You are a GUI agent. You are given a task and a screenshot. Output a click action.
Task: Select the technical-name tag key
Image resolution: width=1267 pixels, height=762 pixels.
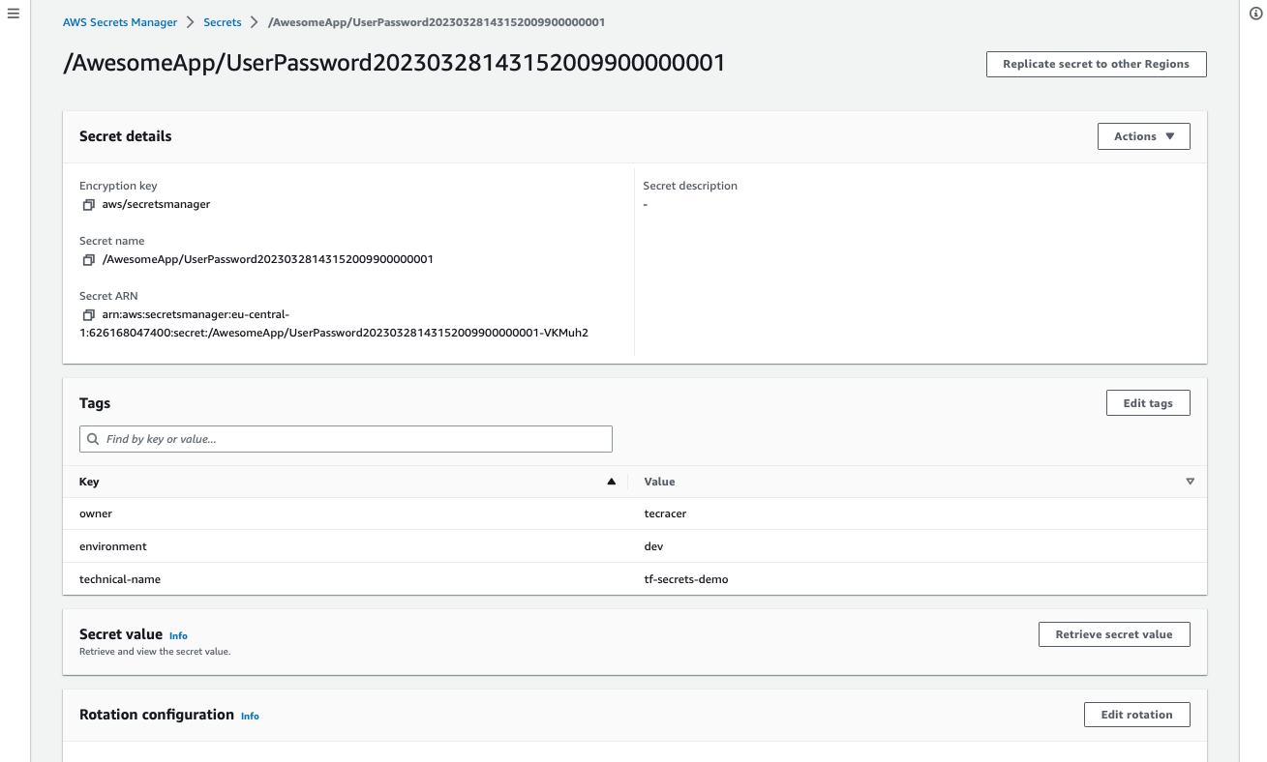[x=120, y=580]
